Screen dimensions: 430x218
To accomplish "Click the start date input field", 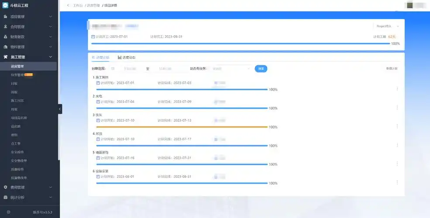I will (x=130, y=69).
